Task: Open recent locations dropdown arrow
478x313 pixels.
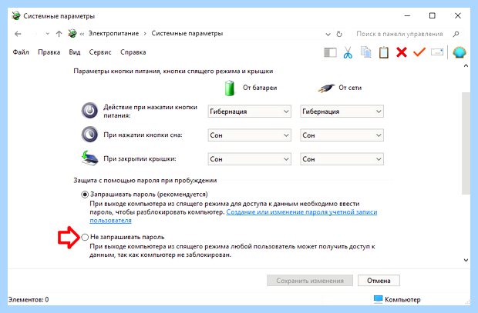Action: point(48,34)
